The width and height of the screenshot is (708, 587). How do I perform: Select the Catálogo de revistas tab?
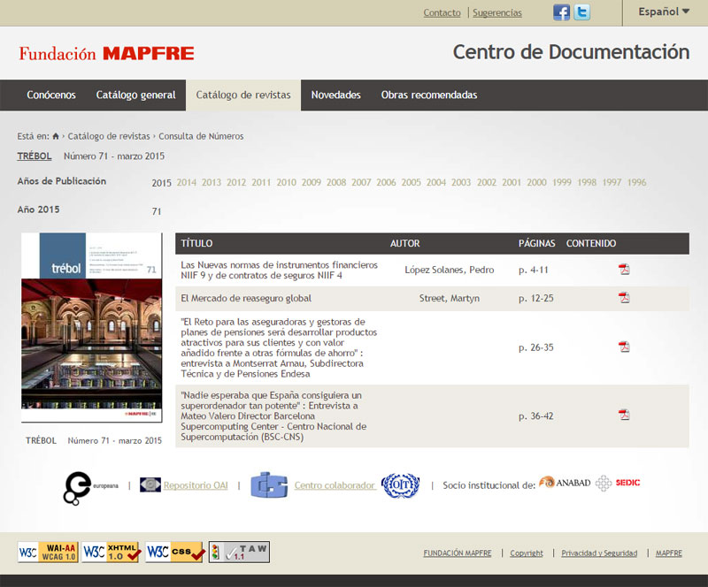(x=242, y=95)
